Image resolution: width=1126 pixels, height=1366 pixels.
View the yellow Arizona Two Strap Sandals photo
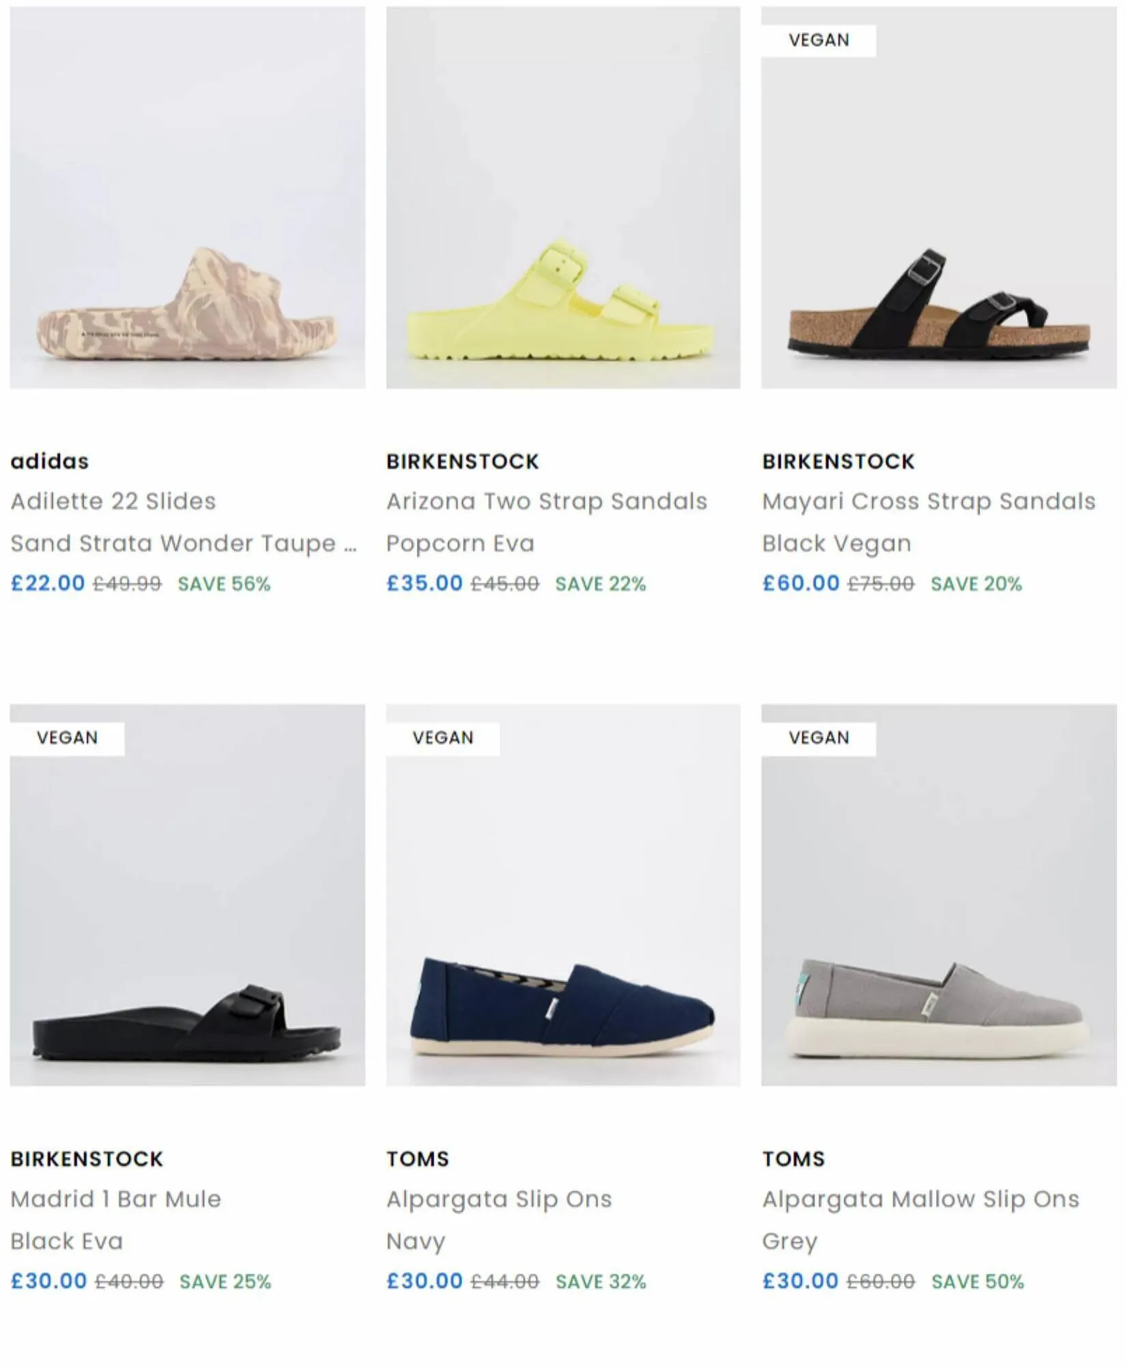(x=563, y=197)
